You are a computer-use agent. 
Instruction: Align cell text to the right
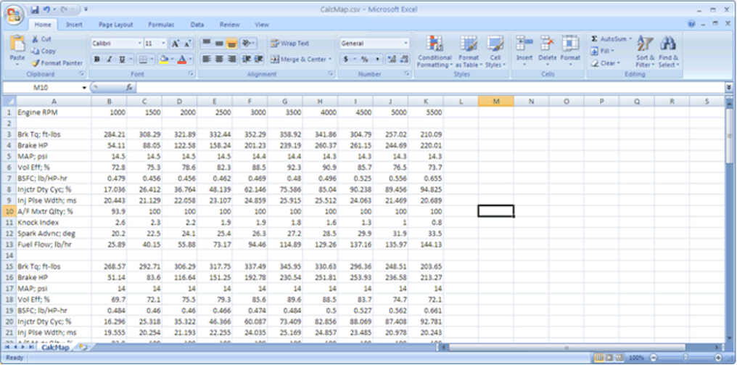tap(231, 60)
